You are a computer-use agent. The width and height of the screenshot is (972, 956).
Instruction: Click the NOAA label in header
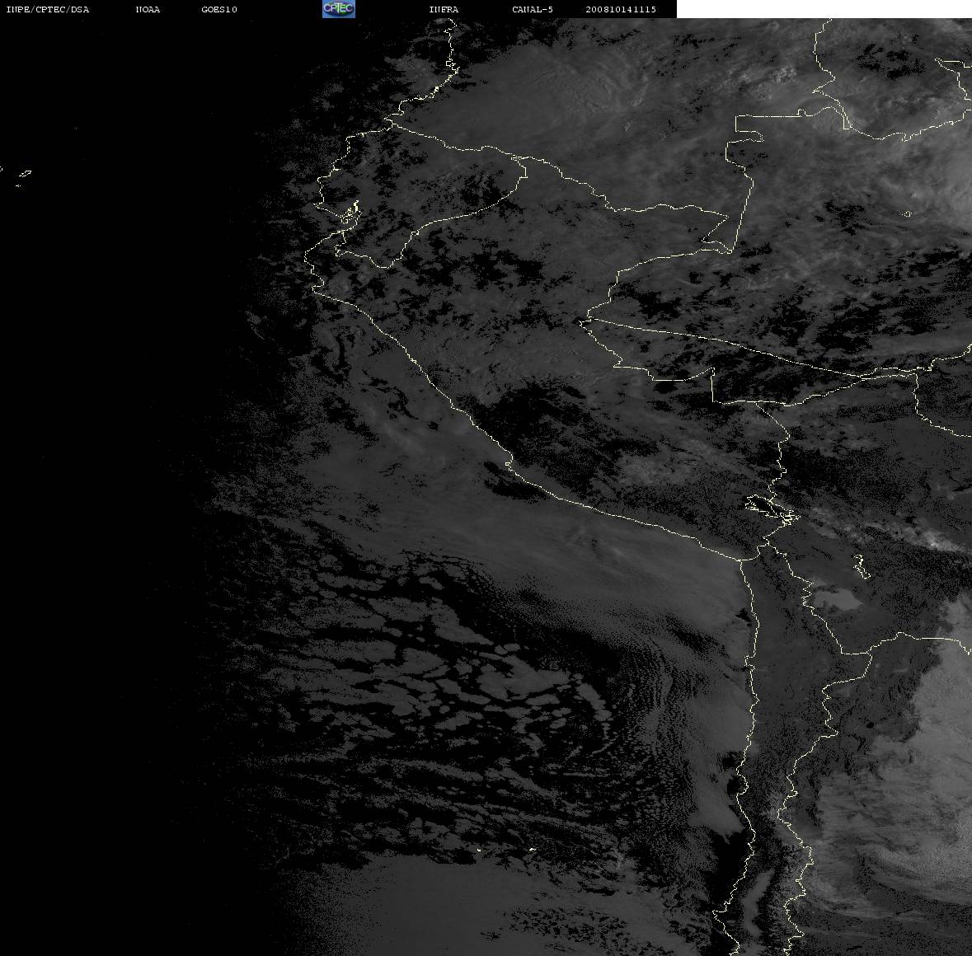point(148,9)
